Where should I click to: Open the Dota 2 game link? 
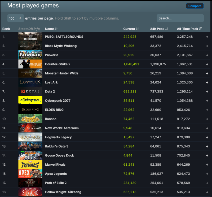50,91
